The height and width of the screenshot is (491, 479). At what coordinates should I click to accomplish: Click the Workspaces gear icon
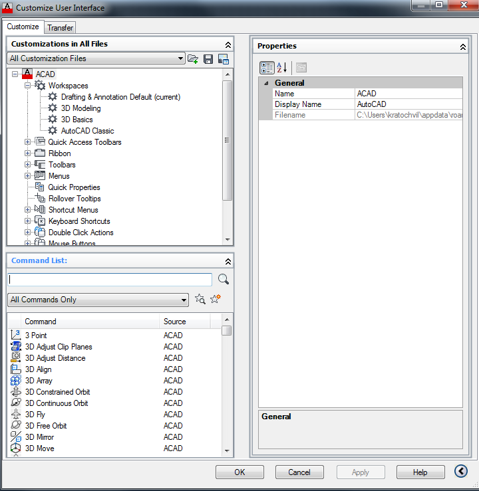[40, 85]
